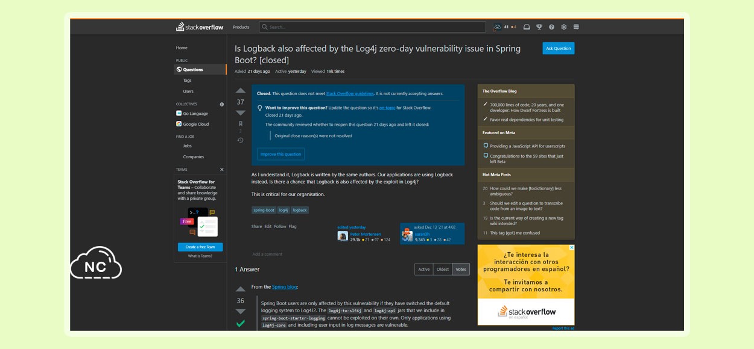Click the logback tag
This screenshot has width=754, height=349.
click(x=300, y=210)
